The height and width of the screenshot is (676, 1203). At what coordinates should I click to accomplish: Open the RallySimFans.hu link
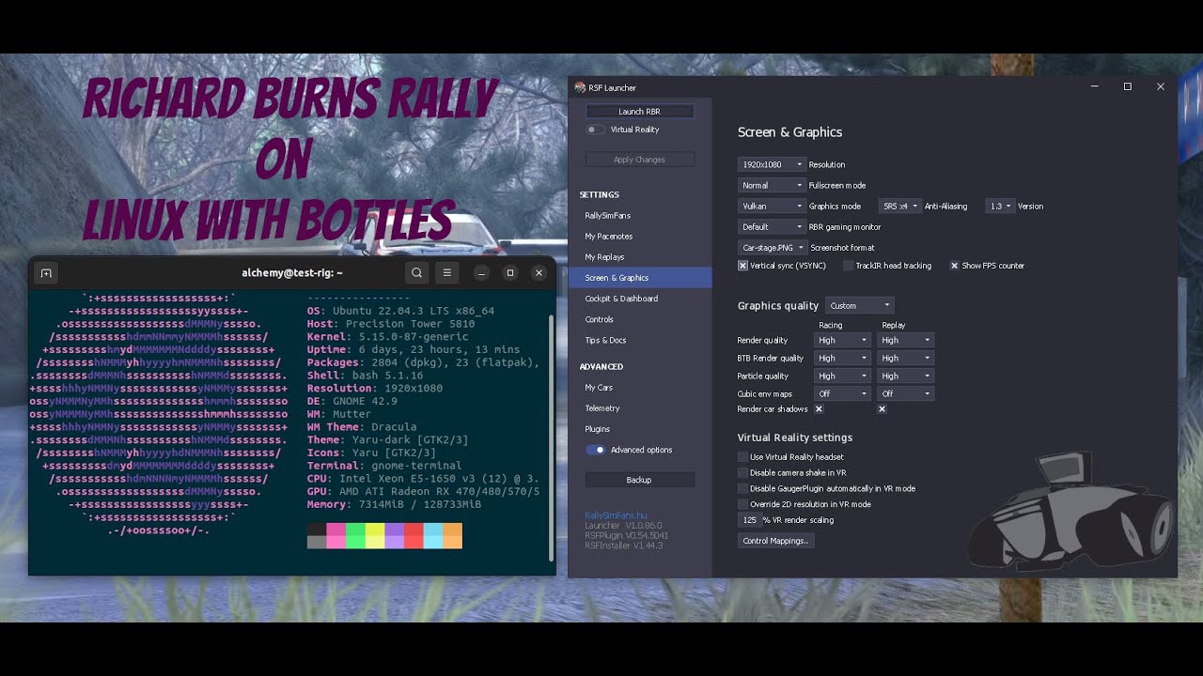(x=616, y=515)
